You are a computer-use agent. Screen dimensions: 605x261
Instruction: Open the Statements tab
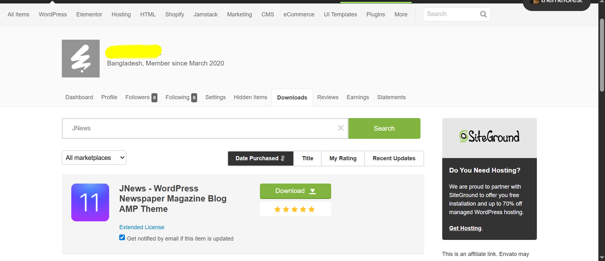[391, 97]
